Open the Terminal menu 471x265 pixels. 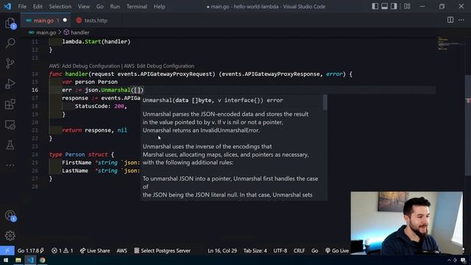click(x=137, y=7)
